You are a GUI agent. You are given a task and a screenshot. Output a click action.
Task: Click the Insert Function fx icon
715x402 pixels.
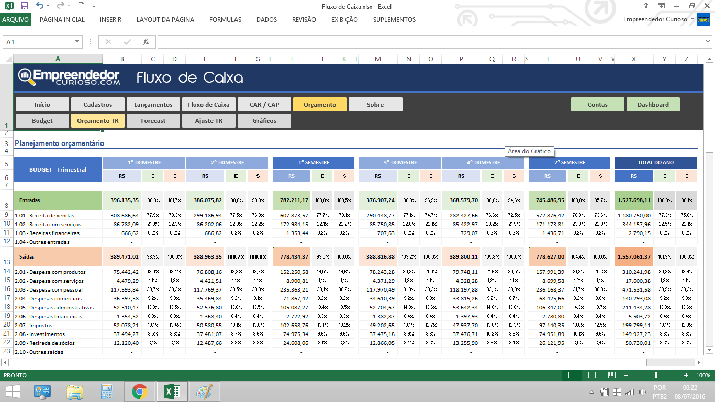point(146,42)
